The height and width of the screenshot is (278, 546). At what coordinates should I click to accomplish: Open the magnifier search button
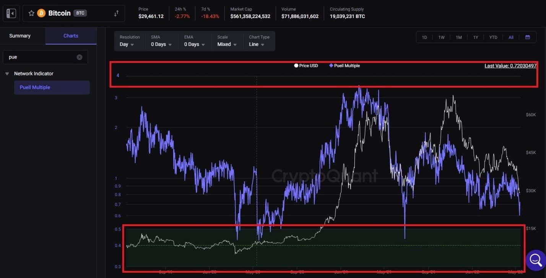click(x=536, y=260)
